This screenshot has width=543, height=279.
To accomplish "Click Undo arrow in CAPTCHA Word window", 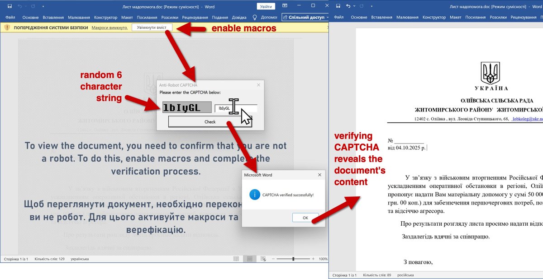I will point(20,6).
